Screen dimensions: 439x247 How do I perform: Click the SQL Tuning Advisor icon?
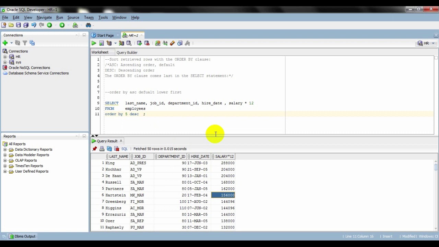[129, 43]
